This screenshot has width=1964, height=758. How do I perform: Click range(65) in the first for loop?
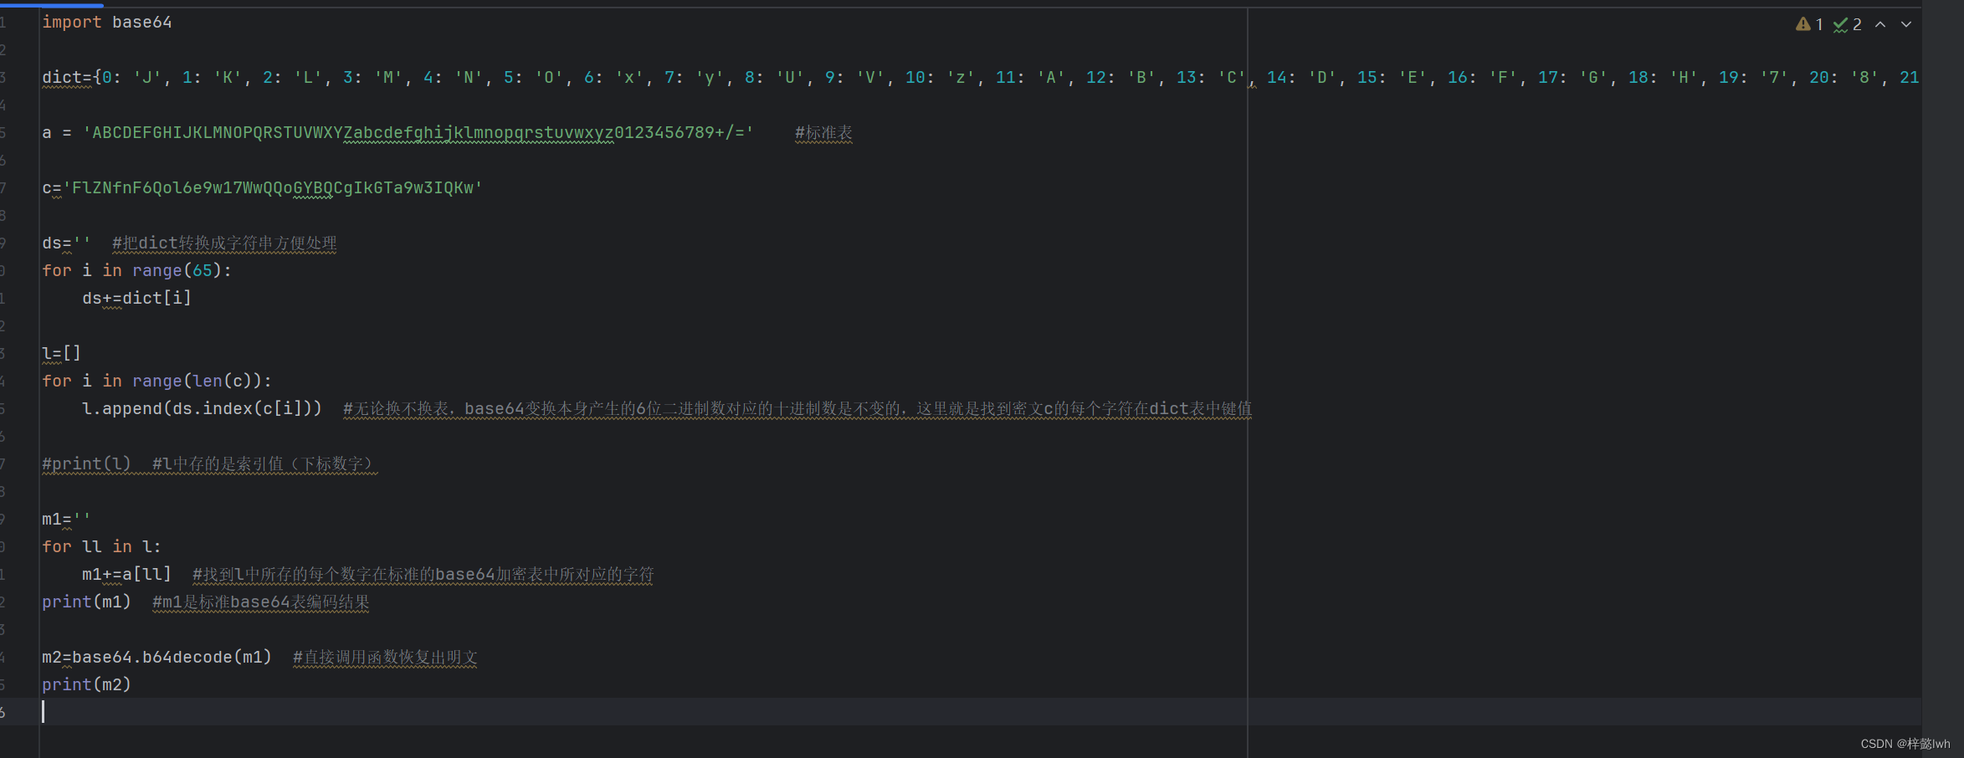click(177, 270)
